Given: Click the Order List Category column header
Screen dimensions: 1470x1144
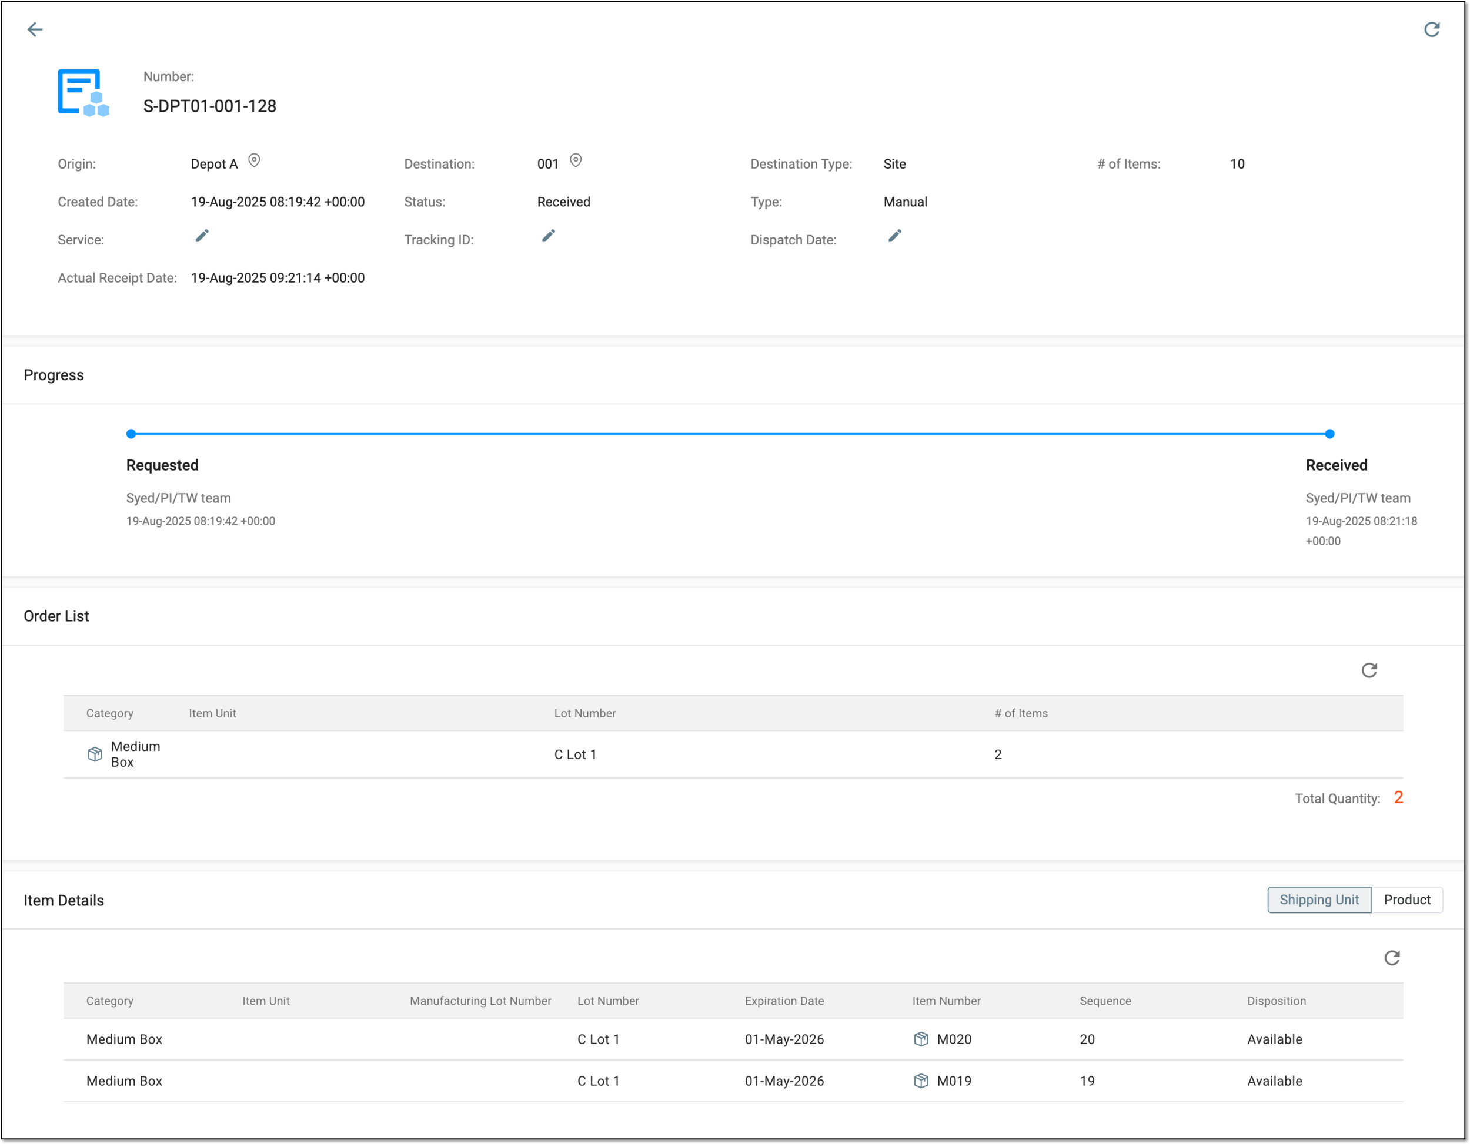Looking at the screenshot, I should [x=110, y=713].
